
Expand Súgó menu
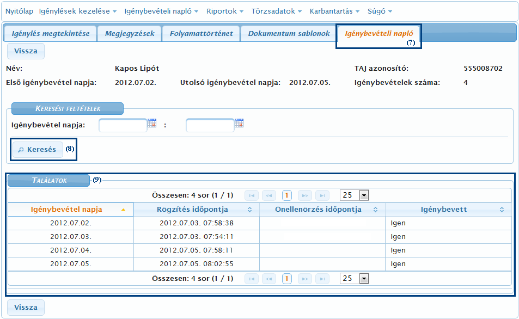380,11
